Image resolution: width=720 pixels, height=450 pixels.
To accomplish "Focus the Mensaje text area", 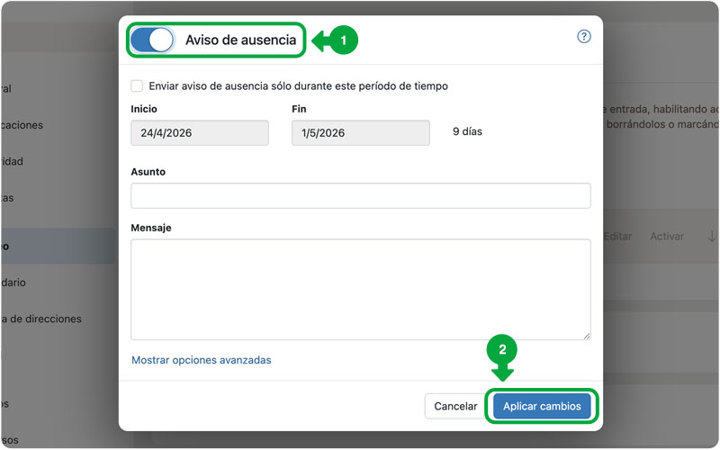I will coord(360,288).
